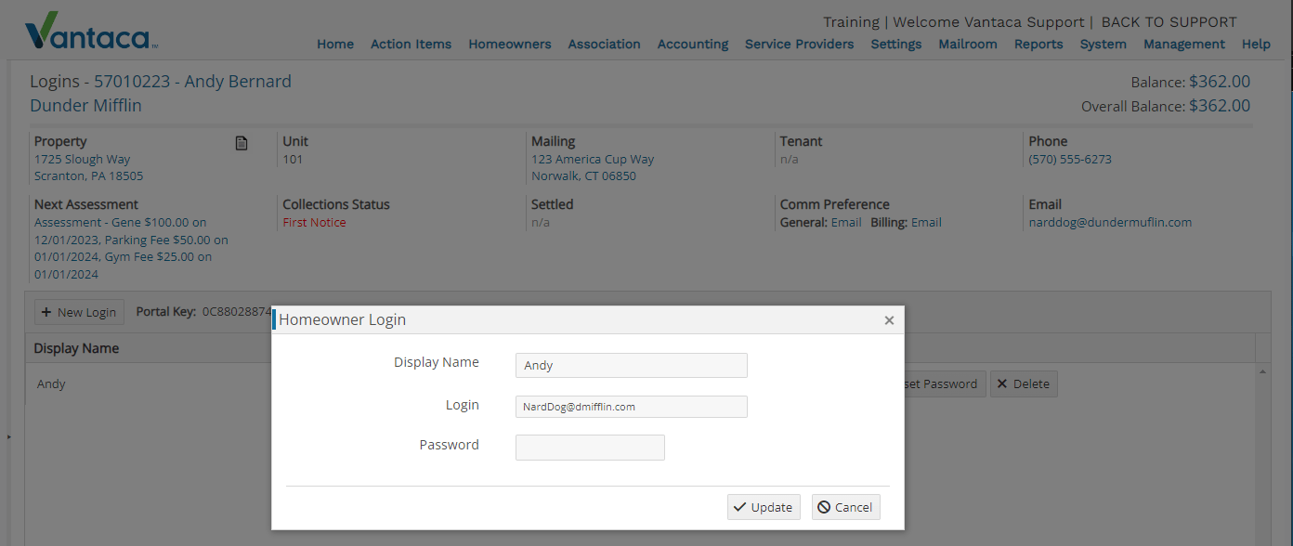Select Andy in the Display Name list

click(x=50, y=383)
